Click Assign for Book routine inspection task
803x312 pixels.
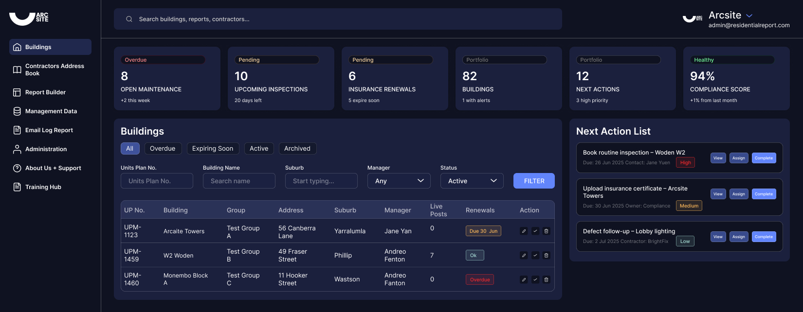(738, 158)
